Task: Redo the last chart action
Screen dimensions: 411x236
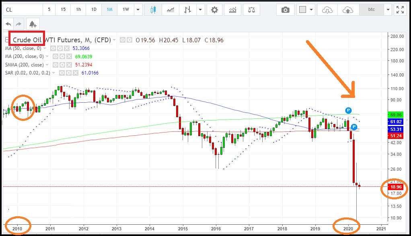Action: pyautogui.click(x=18, y=24)
